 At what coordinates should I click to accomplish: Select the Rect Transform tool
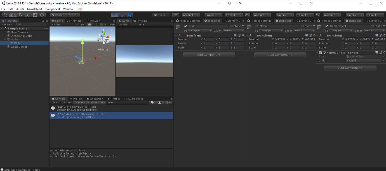pyautogui.click(x=35, y=15)
